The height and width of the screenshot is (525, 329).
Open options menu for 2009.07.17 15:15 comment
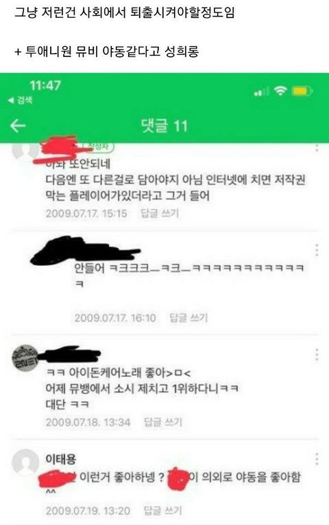(x=317, y=148)
